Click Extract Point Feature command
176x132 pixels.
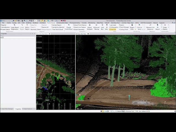point(80,25)
